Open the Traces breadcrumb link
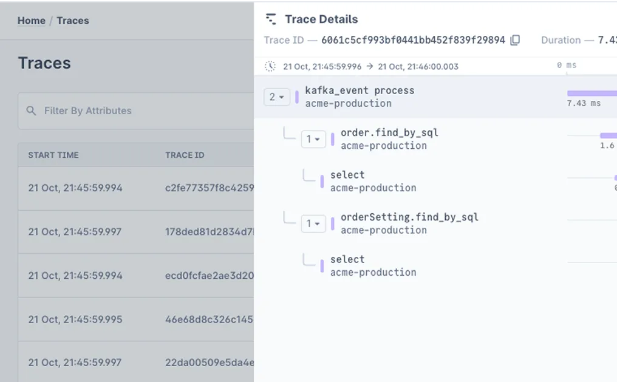Screen dimensions: 617x382 [x=73, y=21]
